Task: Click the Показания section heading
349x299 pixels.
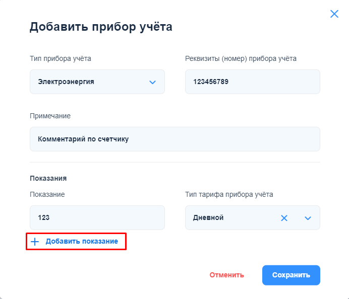Action: 48,178
